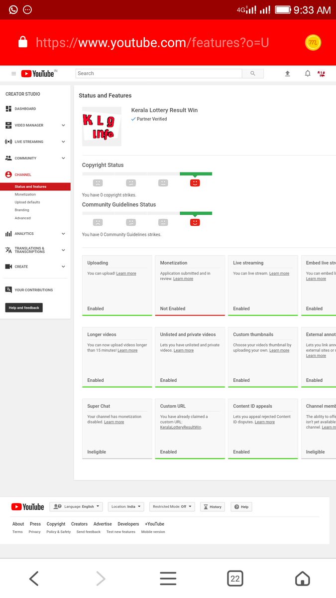Click Learn more in Longer videos card
Image resolution: width=336 pixels, height=598 pixels.
point(127,350)
